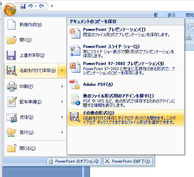Click the network folder icon for 発行
This screenshot has width=194, height=177.
[x=11, y=132]
